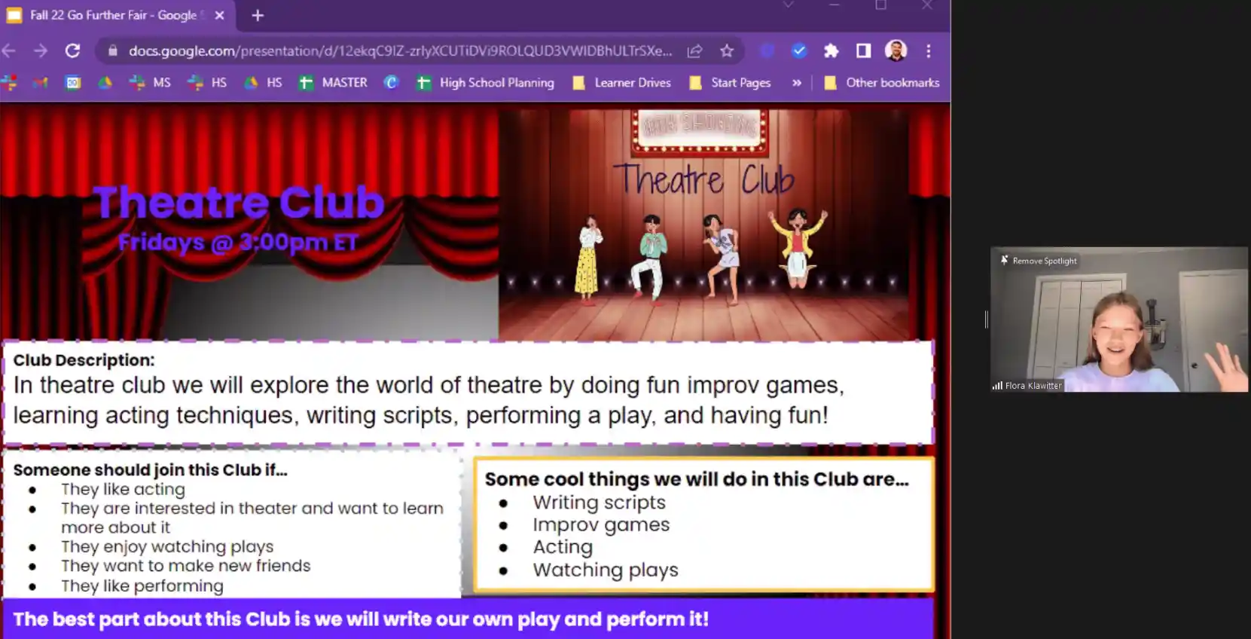This screenshot has height=639, width=1251.
Task: Click the video panel resize handle
Action: (986, 319)
